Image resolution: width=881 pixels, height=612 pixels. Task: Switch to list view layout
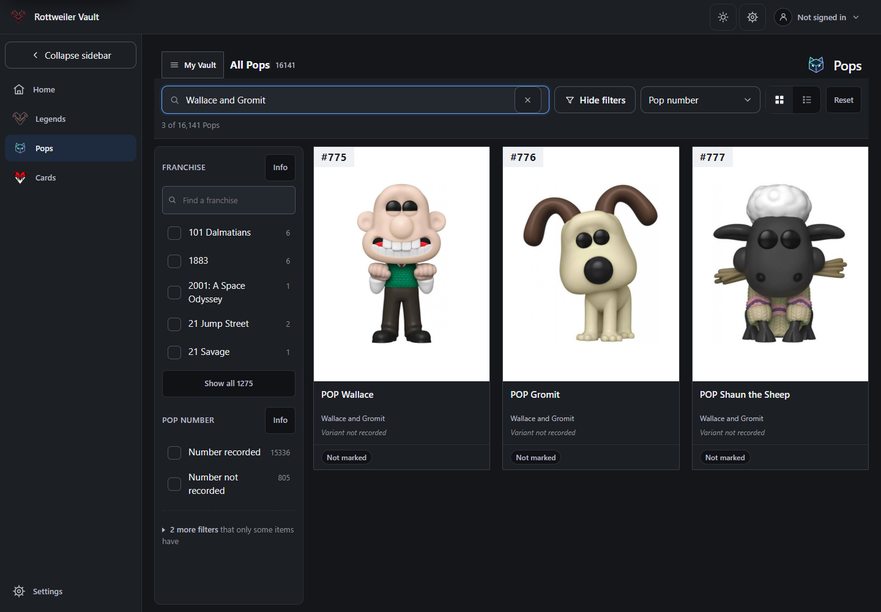(806, 100)
